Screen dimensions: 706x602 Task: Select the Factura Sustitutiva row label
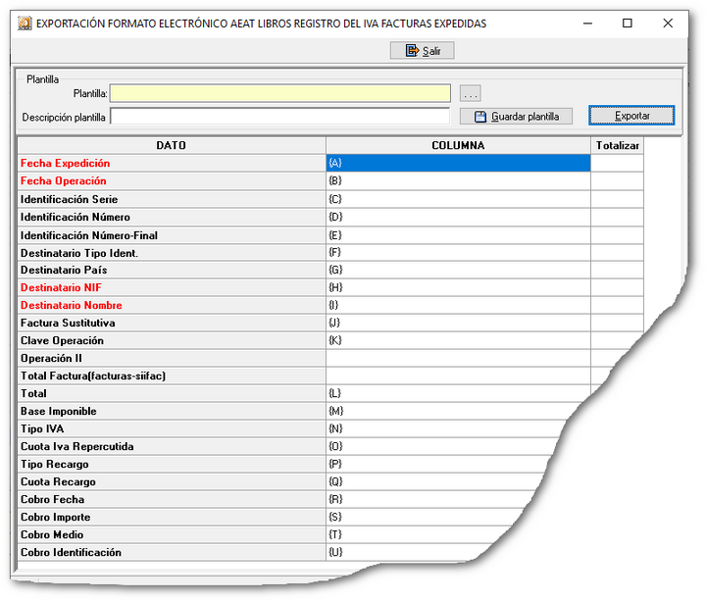[x=172, y=323]
